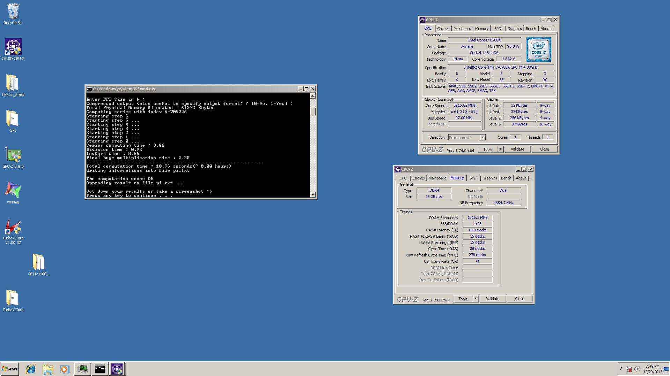Click the Multiplier x 61.0 value
The image size is (670, 376).
tap(464, 112)
